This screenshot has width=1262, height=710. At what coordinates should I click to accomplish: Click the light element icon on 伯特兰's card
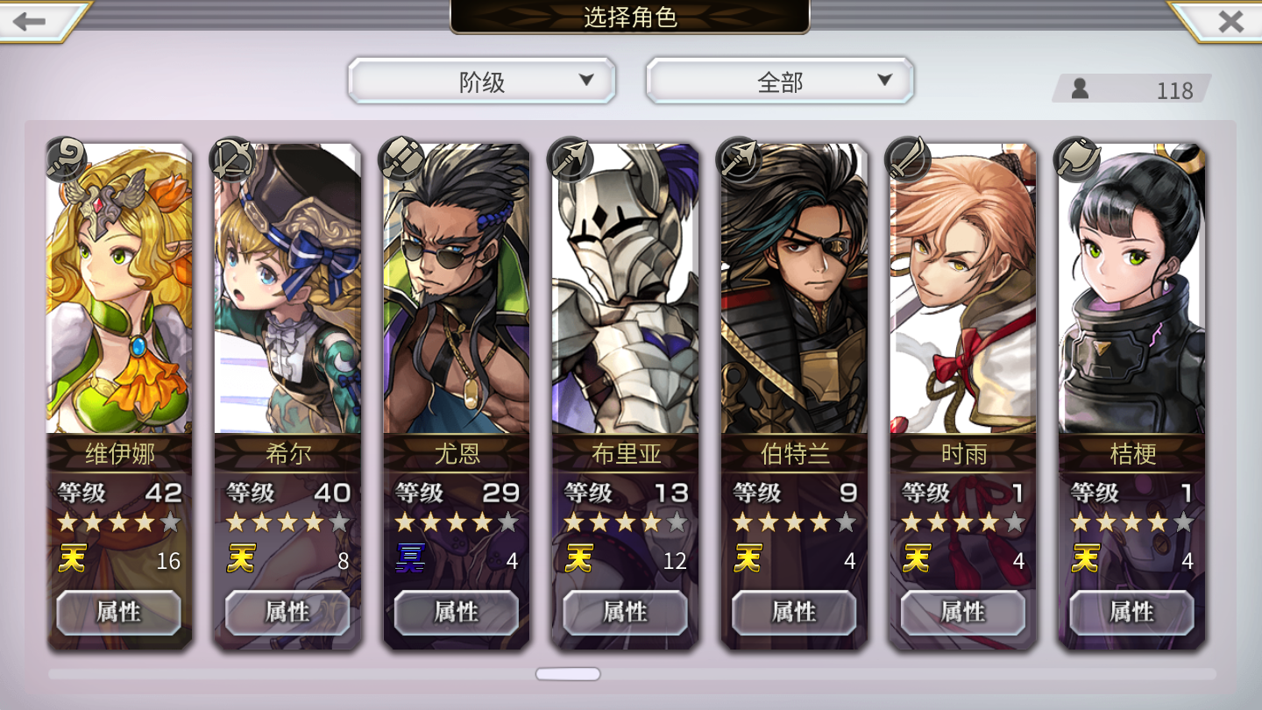click(x=748, y=557)
